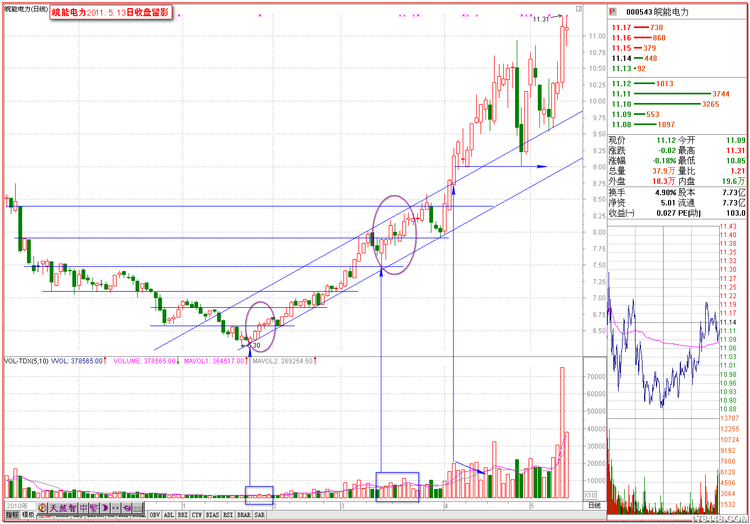The image size is (750, 524).
Task: Click the 最高 11.31 value
Action: click(x=735, y=150)
